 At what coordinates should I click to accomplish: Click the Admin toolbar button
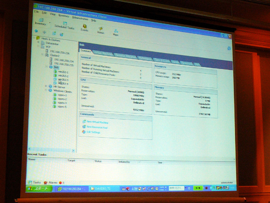pos(101,30)
